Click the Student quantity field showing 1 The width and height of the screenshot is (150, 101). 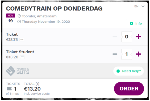(x=127, y=54)
